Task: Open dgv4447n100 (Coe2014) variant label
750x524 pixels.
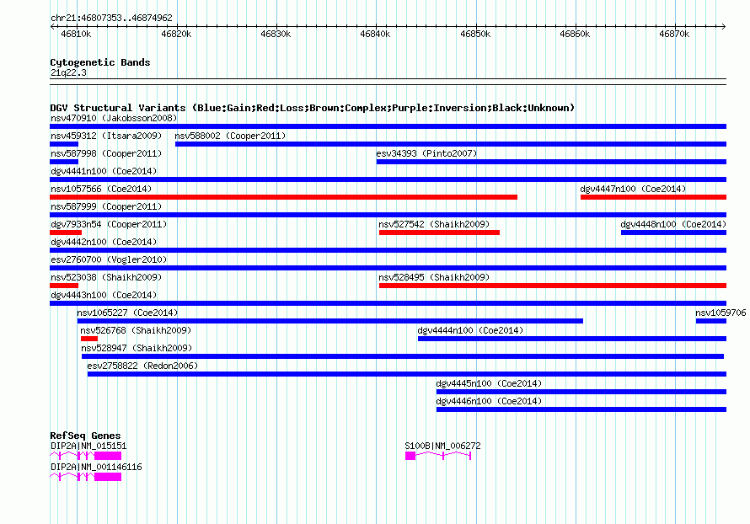Action: (633, 189)
